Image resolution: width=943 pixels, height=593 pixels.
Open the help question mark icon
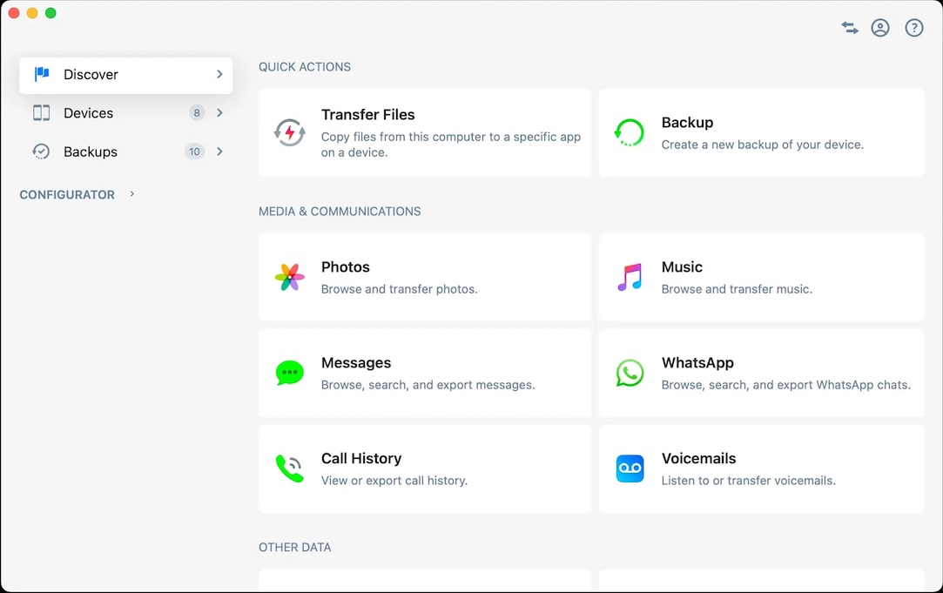914,28
